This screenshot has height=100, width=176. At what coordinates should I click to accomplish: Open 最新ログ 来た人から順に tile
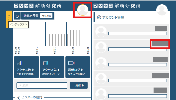(78, 67)
